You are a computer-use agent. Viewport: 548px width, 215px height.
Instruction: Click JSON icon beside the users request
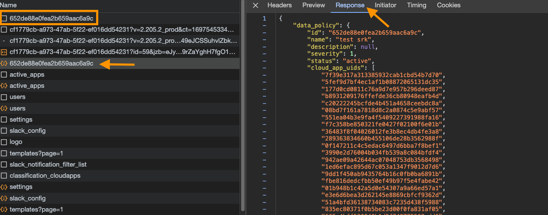tap(4, 108)
